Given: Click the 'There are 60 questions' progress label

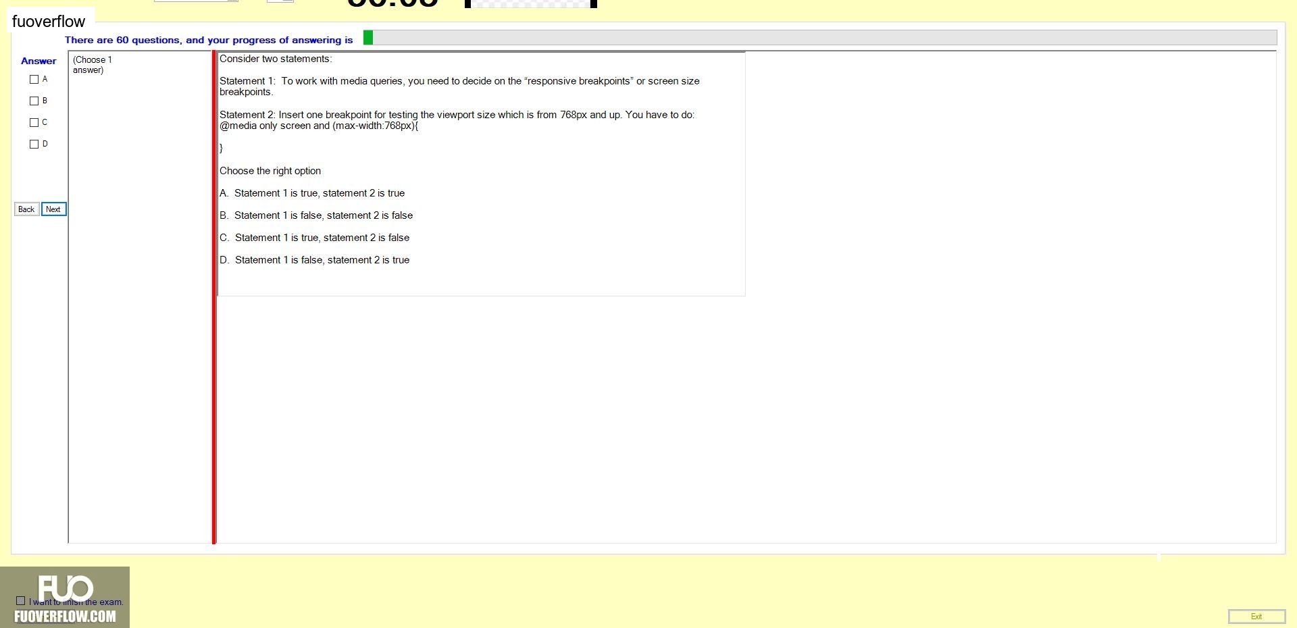Looking at the screenshot, I should click(x=209, y=40).
